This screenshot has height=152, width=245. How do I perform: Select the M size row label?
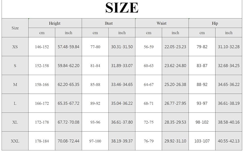(x=15, y=85)
